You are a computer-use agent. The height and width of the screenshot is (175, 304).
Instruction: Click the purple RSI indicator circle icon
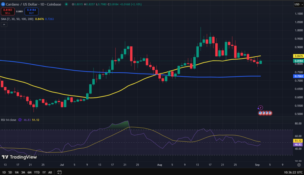(20, 120)
